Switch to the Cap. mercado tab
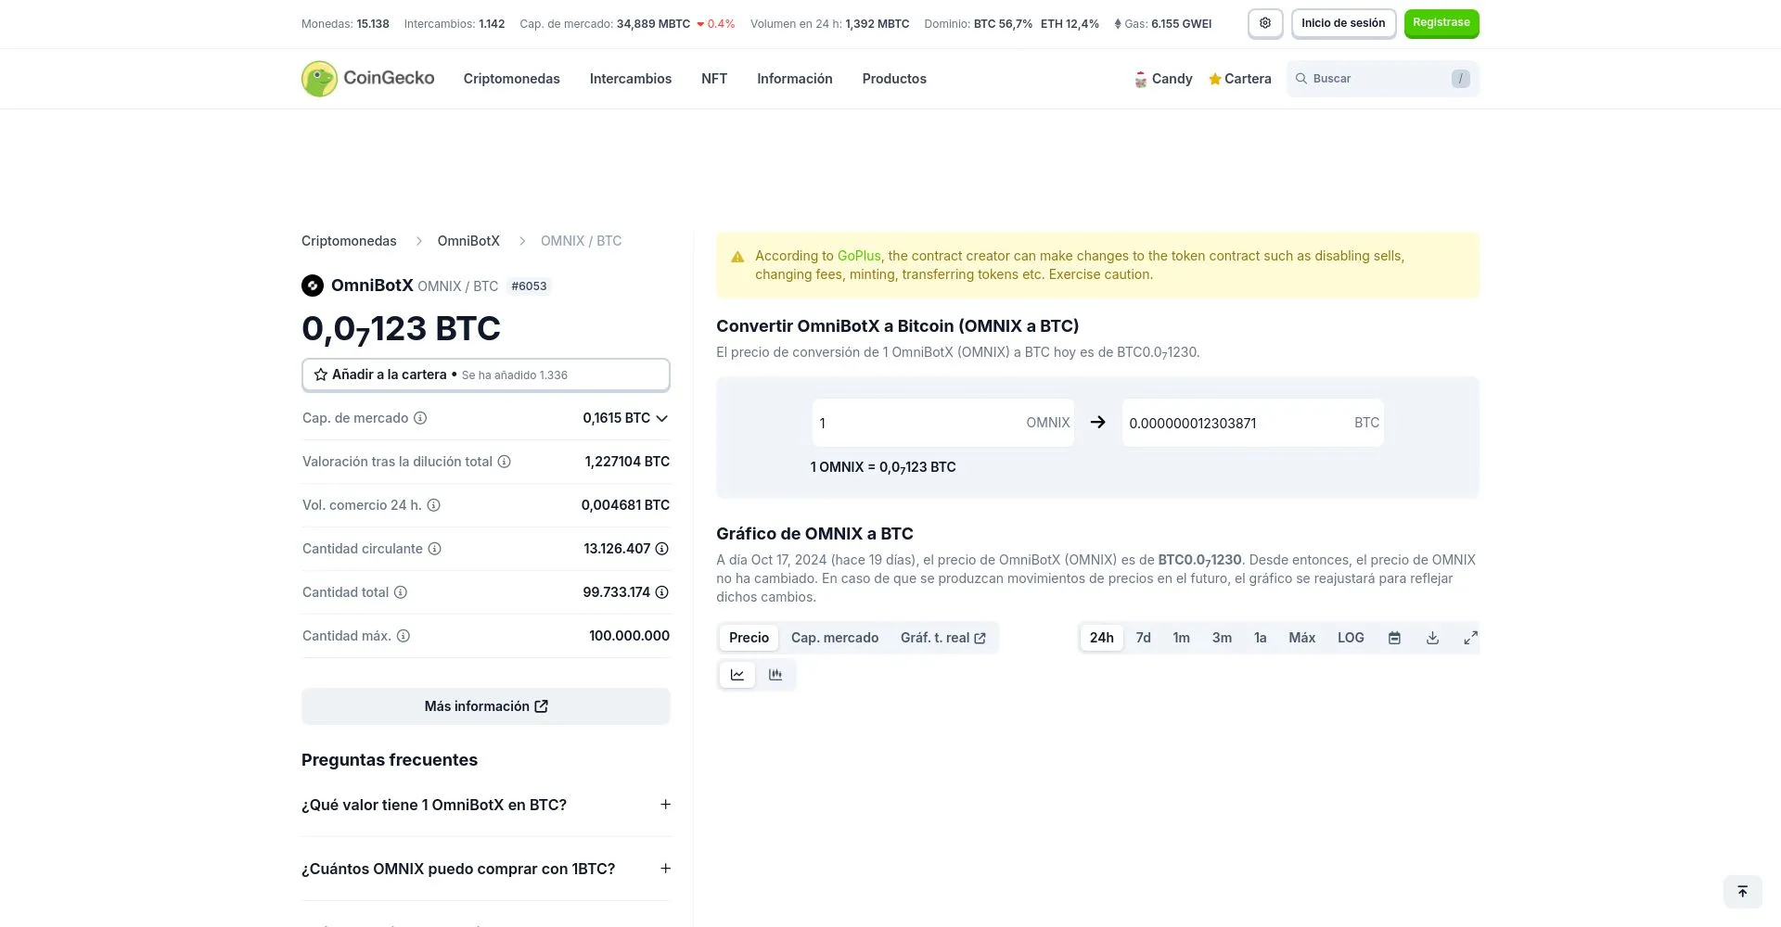This screenshot has height=927, width=1781. [835, 638]
